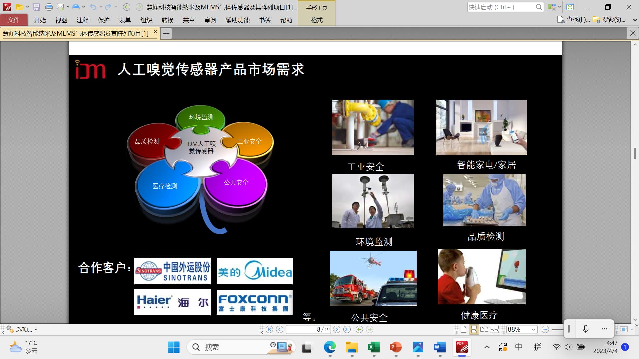The image size is (639, 359).
Task: Expand the Open folder dropdown arrow
Action: pyautogui.click(x=27, y=7)
